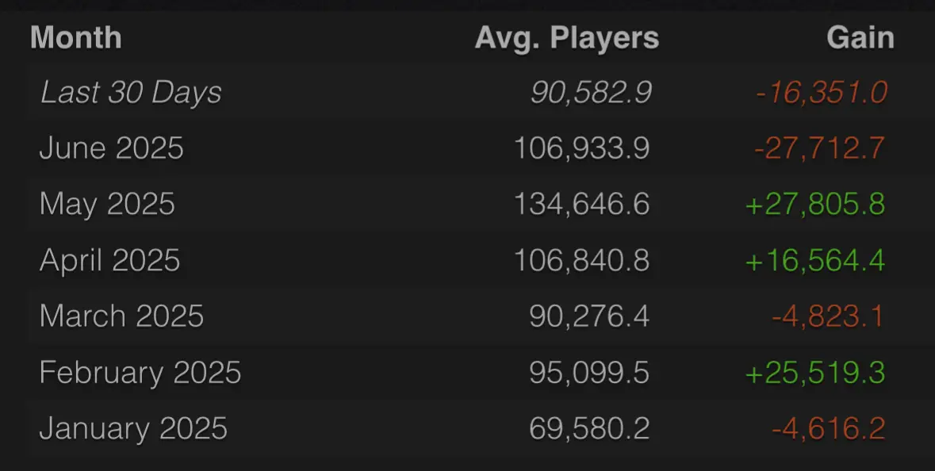Image resolution: width=935 pixels, height=471 pixels.
Task: Select the June 2025 month label
Action: (112, 147)
